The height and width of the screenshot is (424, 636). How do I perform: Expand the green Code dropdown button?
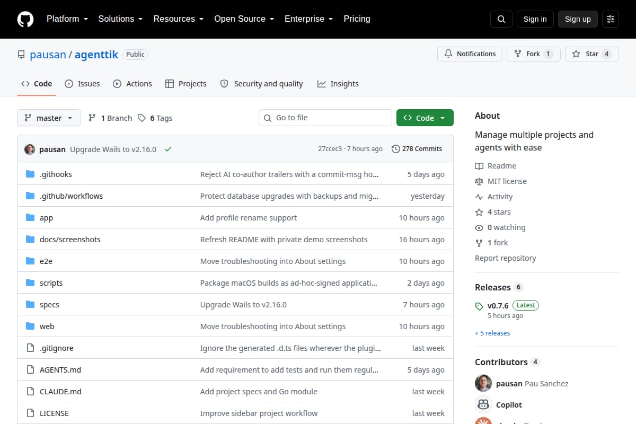[x=425, y=118]
